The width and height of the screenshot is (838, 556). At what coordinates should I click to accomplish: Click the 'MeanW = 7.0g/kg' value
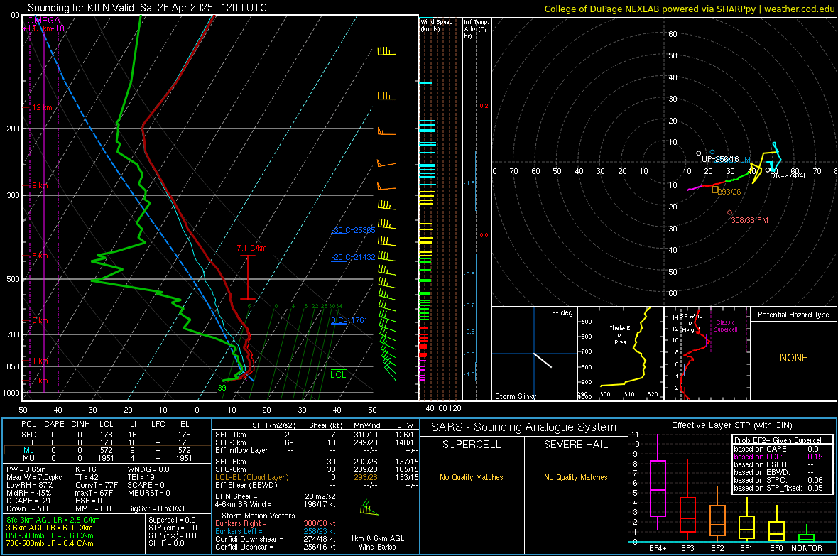pyautogui.click(x=34, y=477)
